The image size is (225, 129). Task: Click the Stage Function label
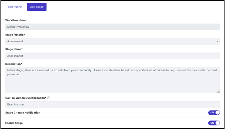[15, 35]
